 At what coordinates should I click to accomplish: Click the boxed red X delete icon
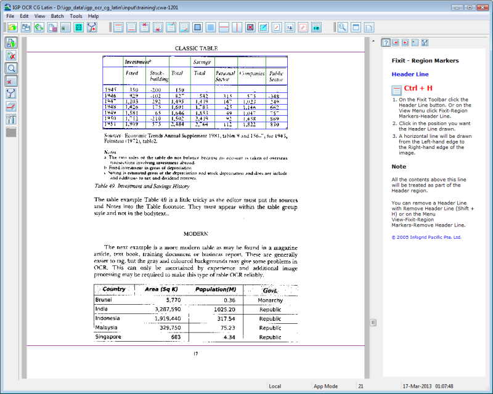[x=250, y=27]
